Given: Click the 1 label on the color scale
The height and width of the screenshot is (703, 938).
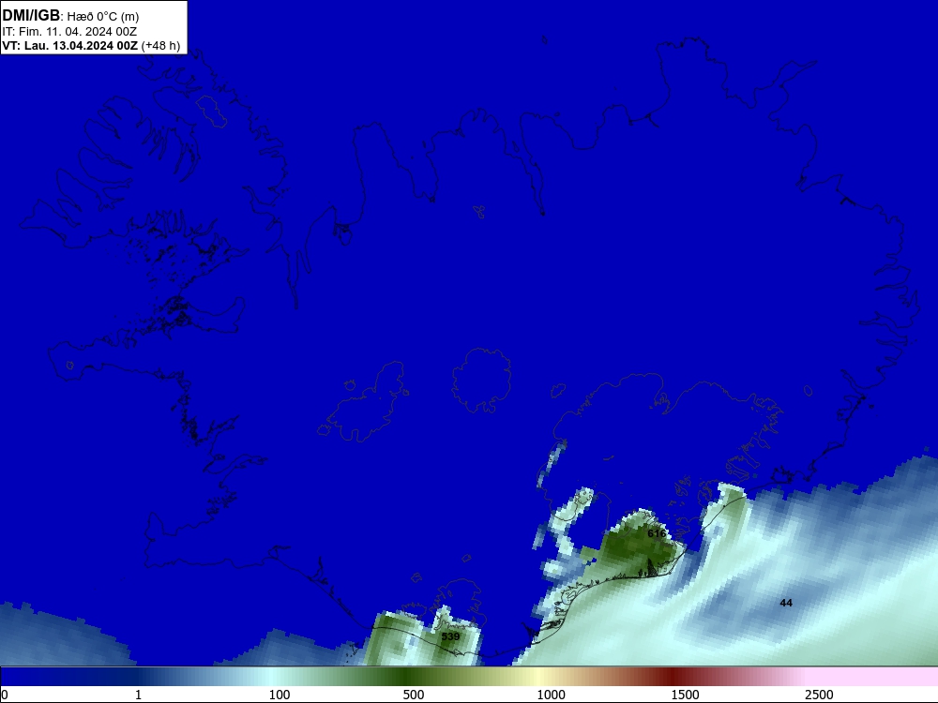Looking at the screenshot, I should [x=138, y=695].
